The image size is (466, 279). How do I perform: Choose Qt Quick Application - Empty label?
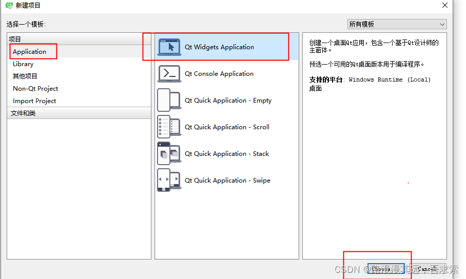pyautogui.click(x=228, y=101)
